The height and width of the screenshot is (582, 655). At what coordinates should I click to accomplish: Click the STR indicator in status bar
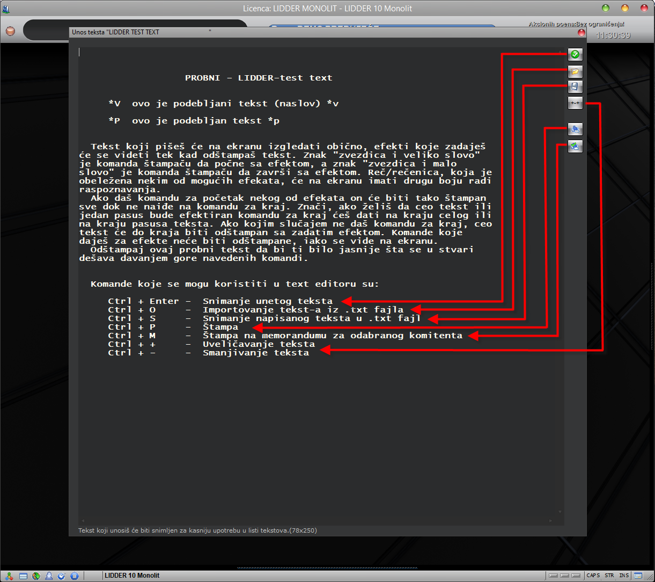point(609,575)
